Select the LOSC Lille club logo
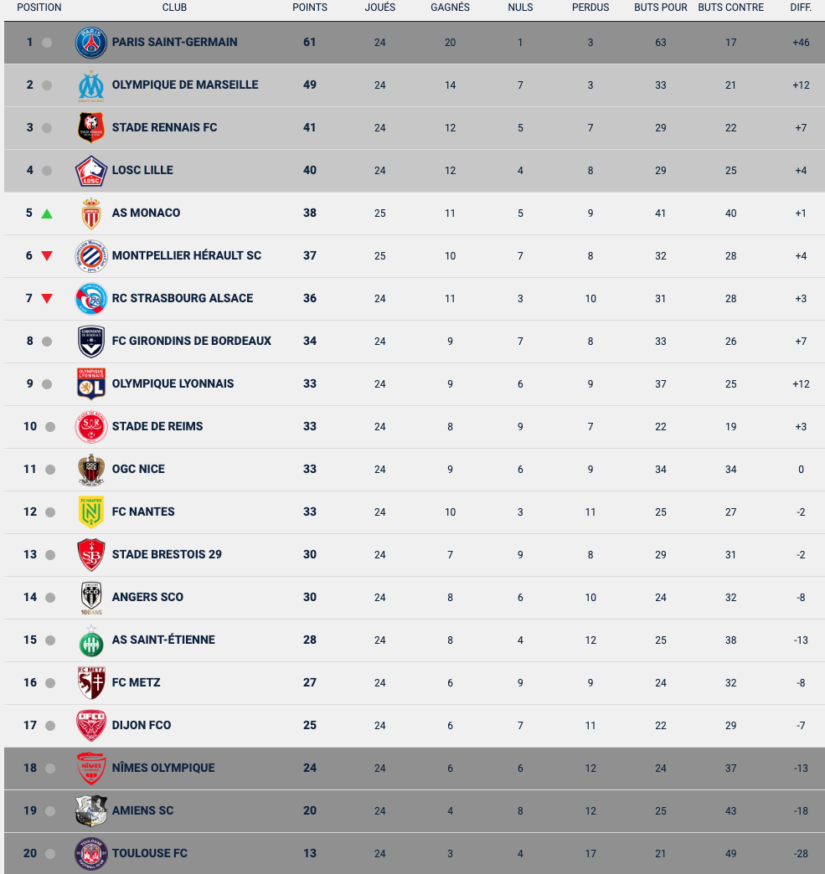Image resolution: width=825 pixels, height=874 pixels. 91,171
